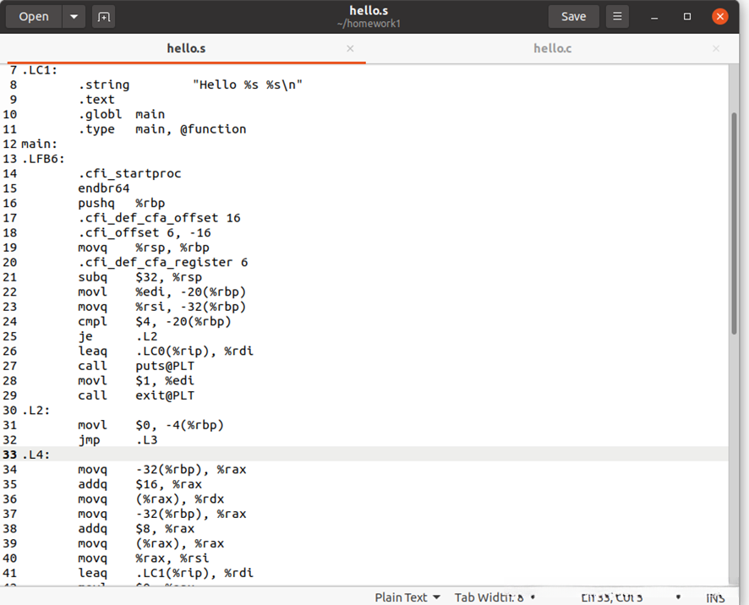The height and width of the screenshot is (605, 749).
Task: Switch to the hello.c tab
Action: (552, 49)
